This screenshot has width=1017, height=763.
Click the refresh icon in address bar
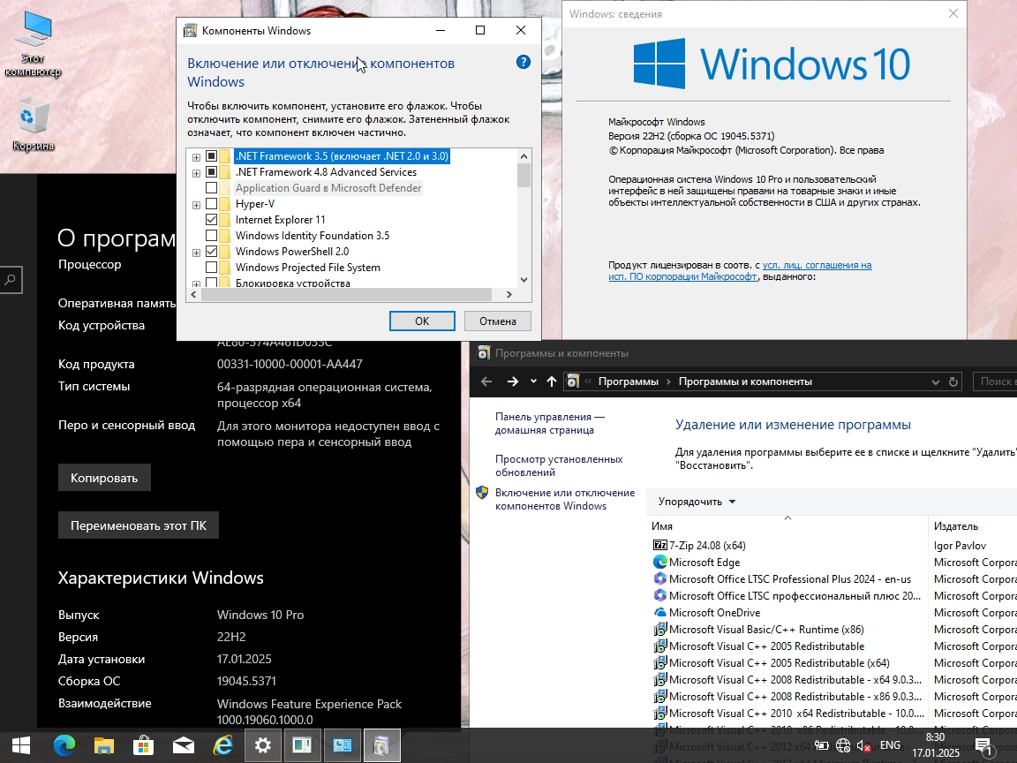953,381
